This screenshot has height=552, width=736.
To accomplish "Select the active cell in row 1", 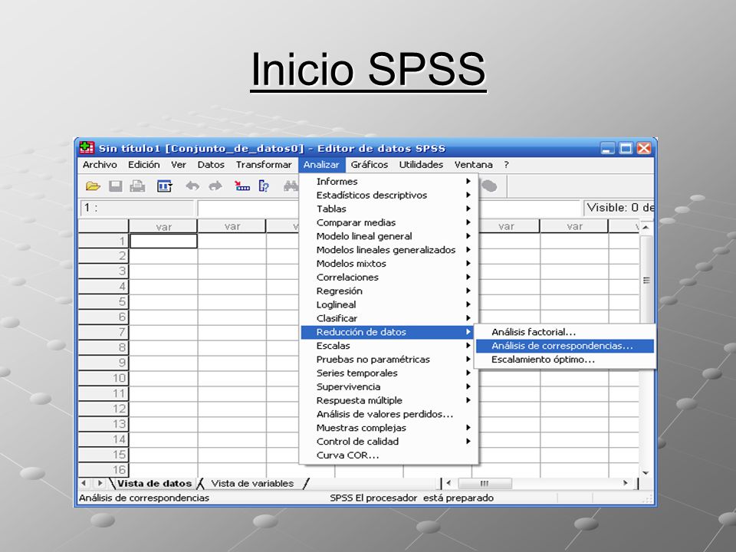I will [163, 242].
